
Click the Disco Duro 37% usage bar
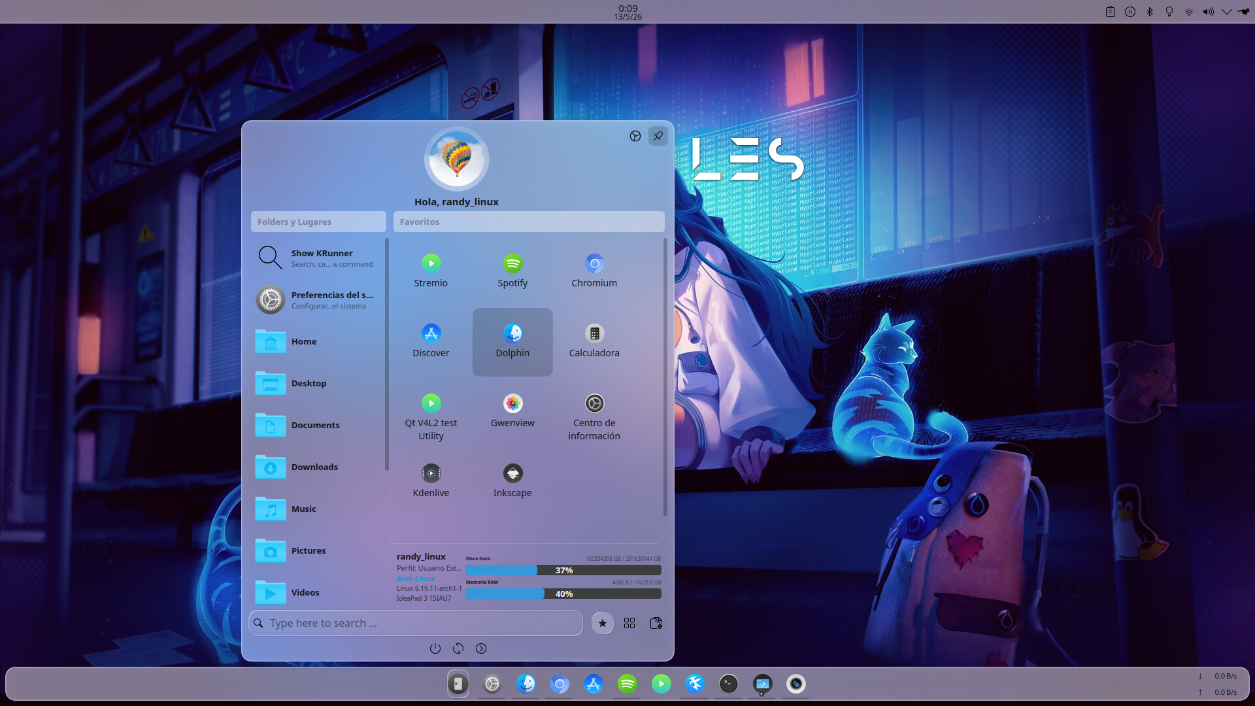click(563, 570)
